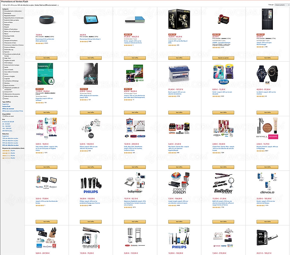
Task: Open the BaByliss hair tools image
Action: [x=223, y=183]
